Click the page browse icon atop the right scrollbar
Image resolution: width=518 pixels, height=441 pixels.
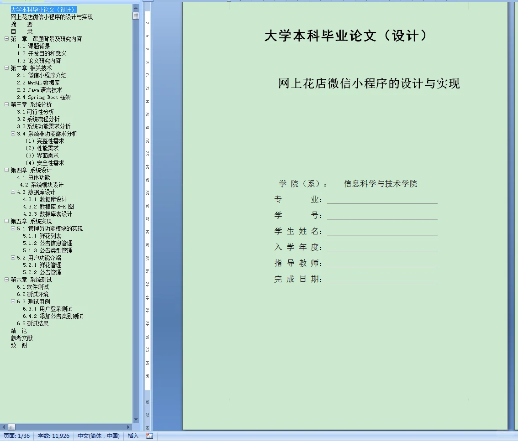136,16
